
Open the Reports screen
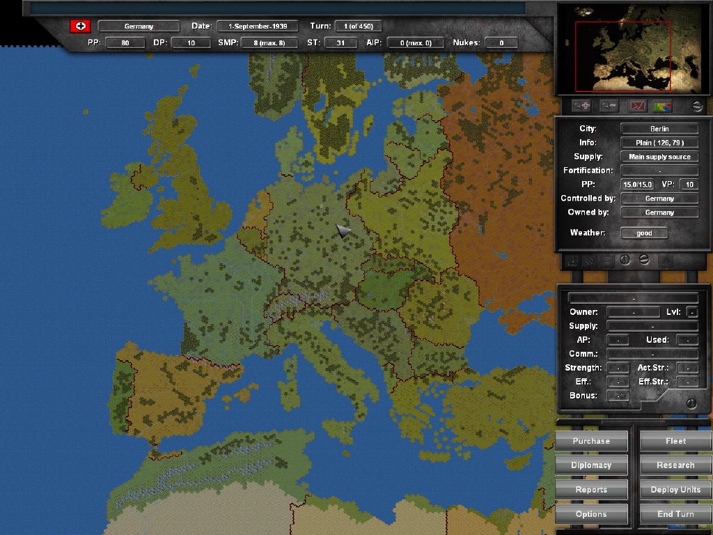pyautogui.click(x=591, y=489)
